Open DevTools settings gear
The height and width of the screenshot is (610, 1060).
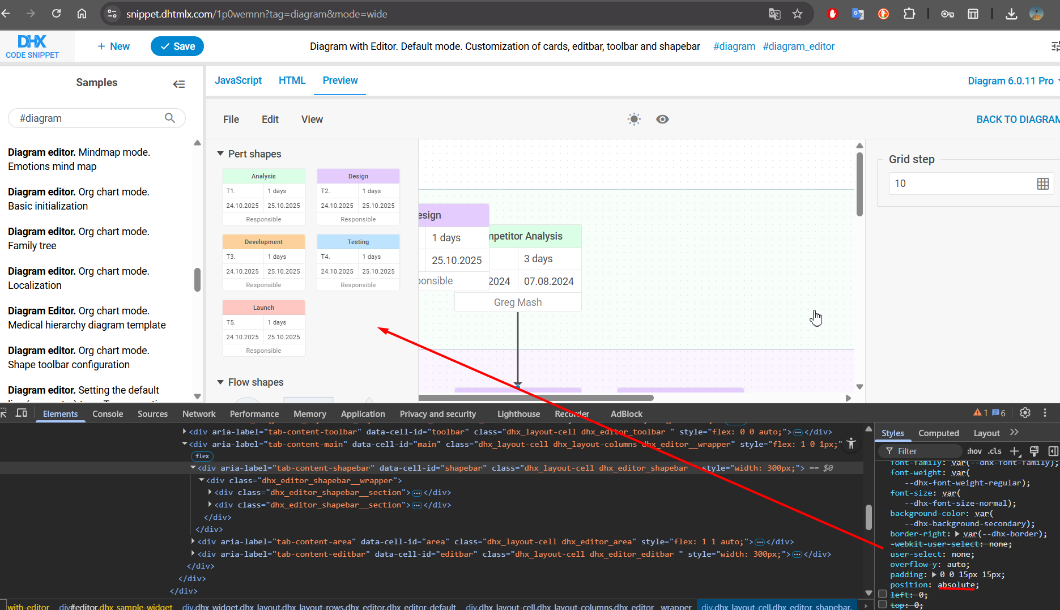[1025, 413]
